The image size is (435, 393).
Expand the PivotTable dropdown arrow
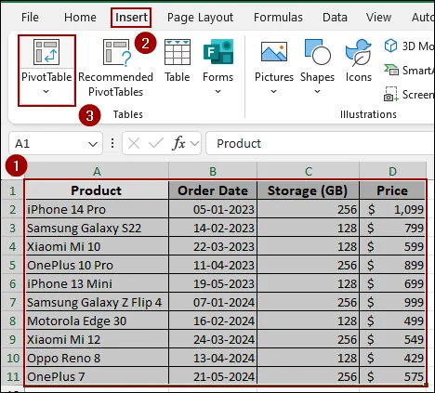tap(46, 92)
